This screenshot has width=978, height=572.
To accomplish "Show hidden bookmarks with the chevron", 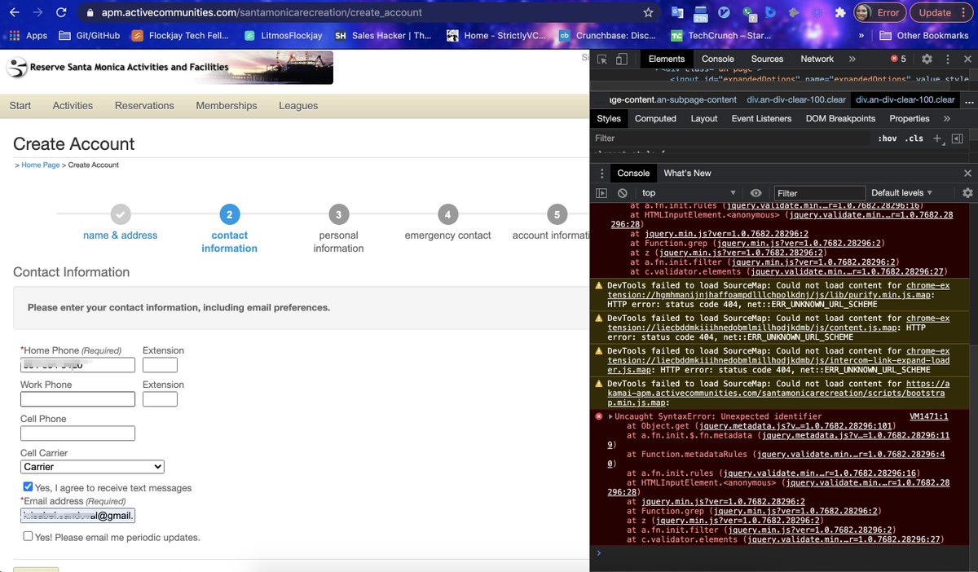I will pos(863,36).
